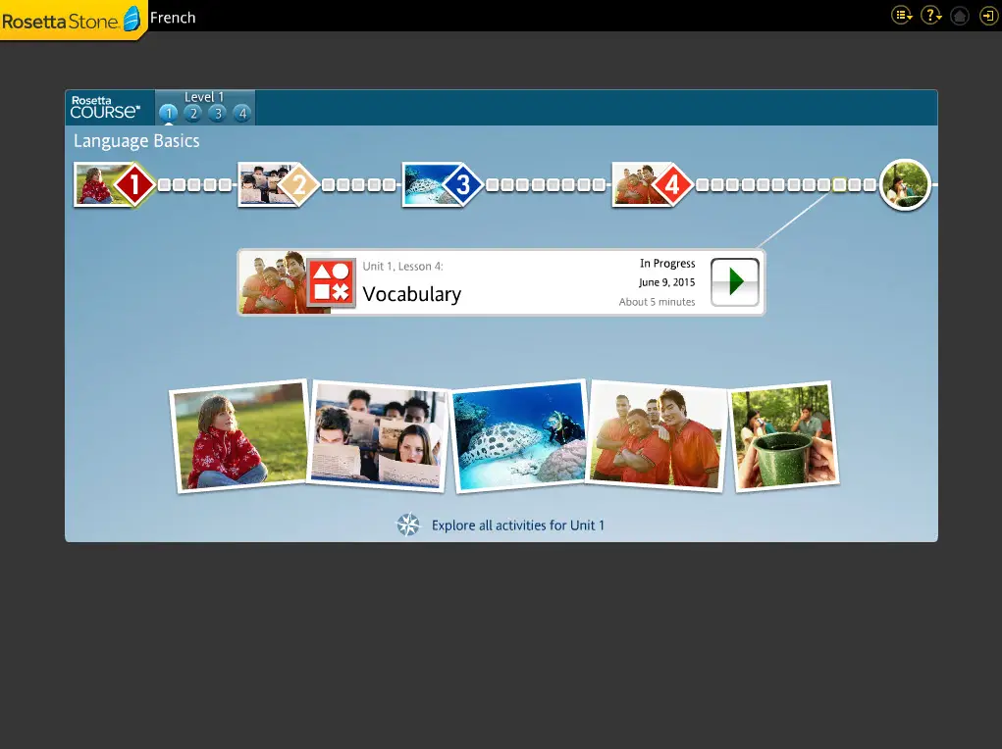The image size is (1002, 749).
Task: Click the 'June 9, 2015' date
Action: click(666, 282)
